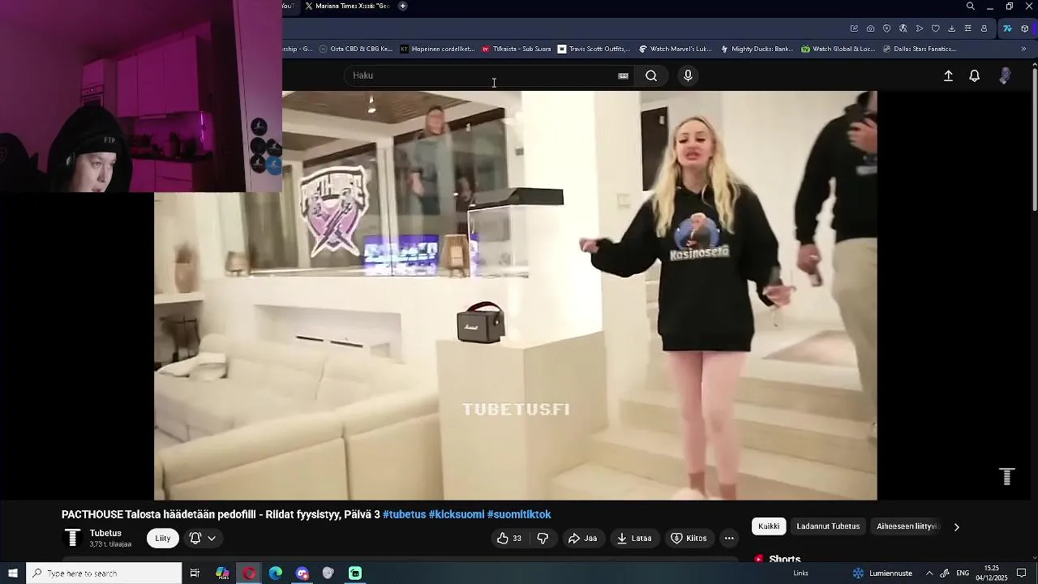The height and width of the screenshot is (584, 1038).
Task: Open the three-dot more actions menu
Action: [x=729, y=538]
